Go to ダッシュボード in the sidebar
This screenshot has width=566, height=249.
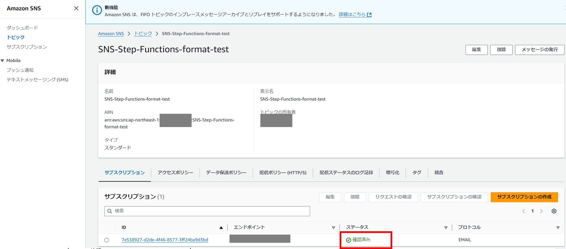coord(22,28)
